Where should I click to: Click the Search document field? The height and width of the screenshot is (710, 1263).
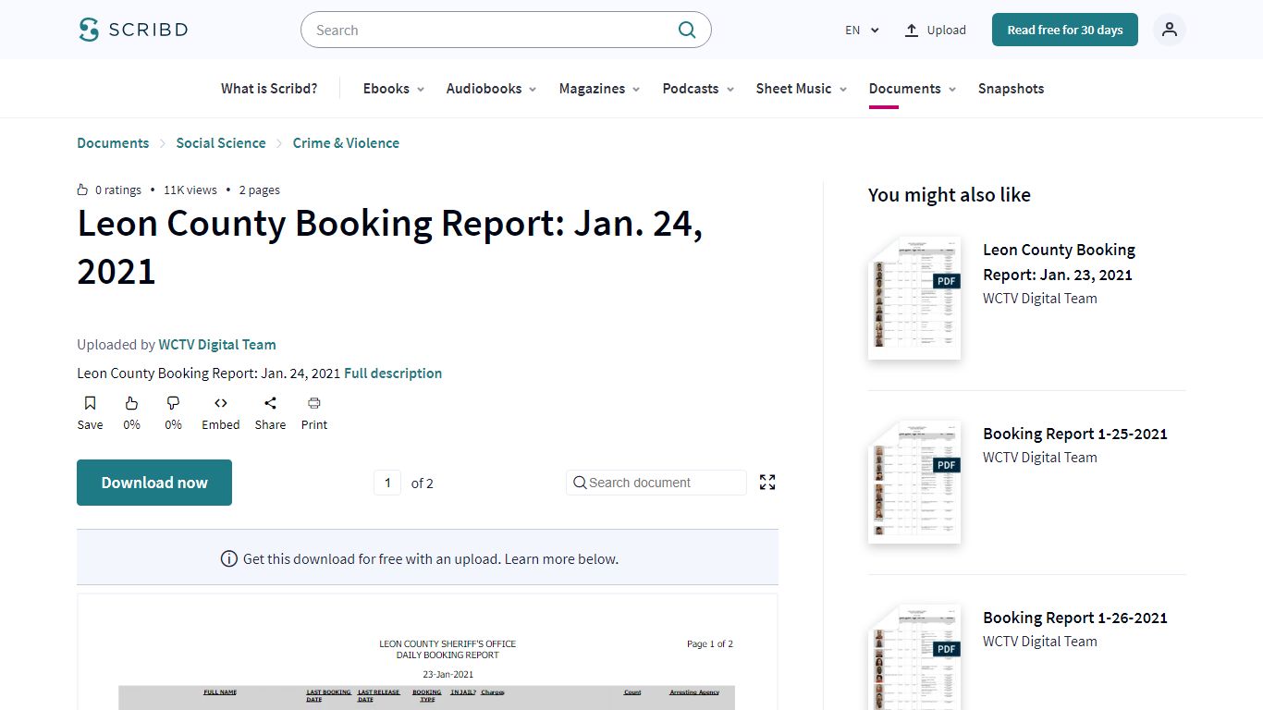click(656, 483)
